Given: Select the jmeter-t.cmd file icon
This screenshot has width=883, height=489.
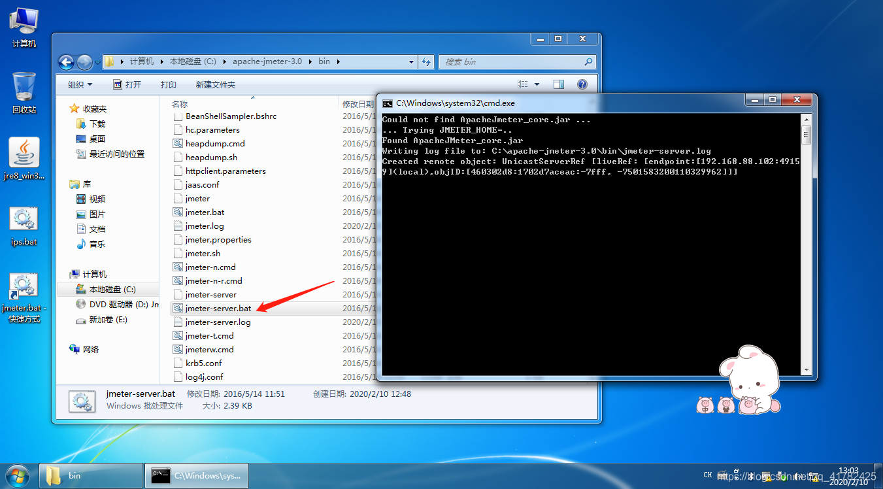Looking at the screenshot, I should [x=177, y=335].
